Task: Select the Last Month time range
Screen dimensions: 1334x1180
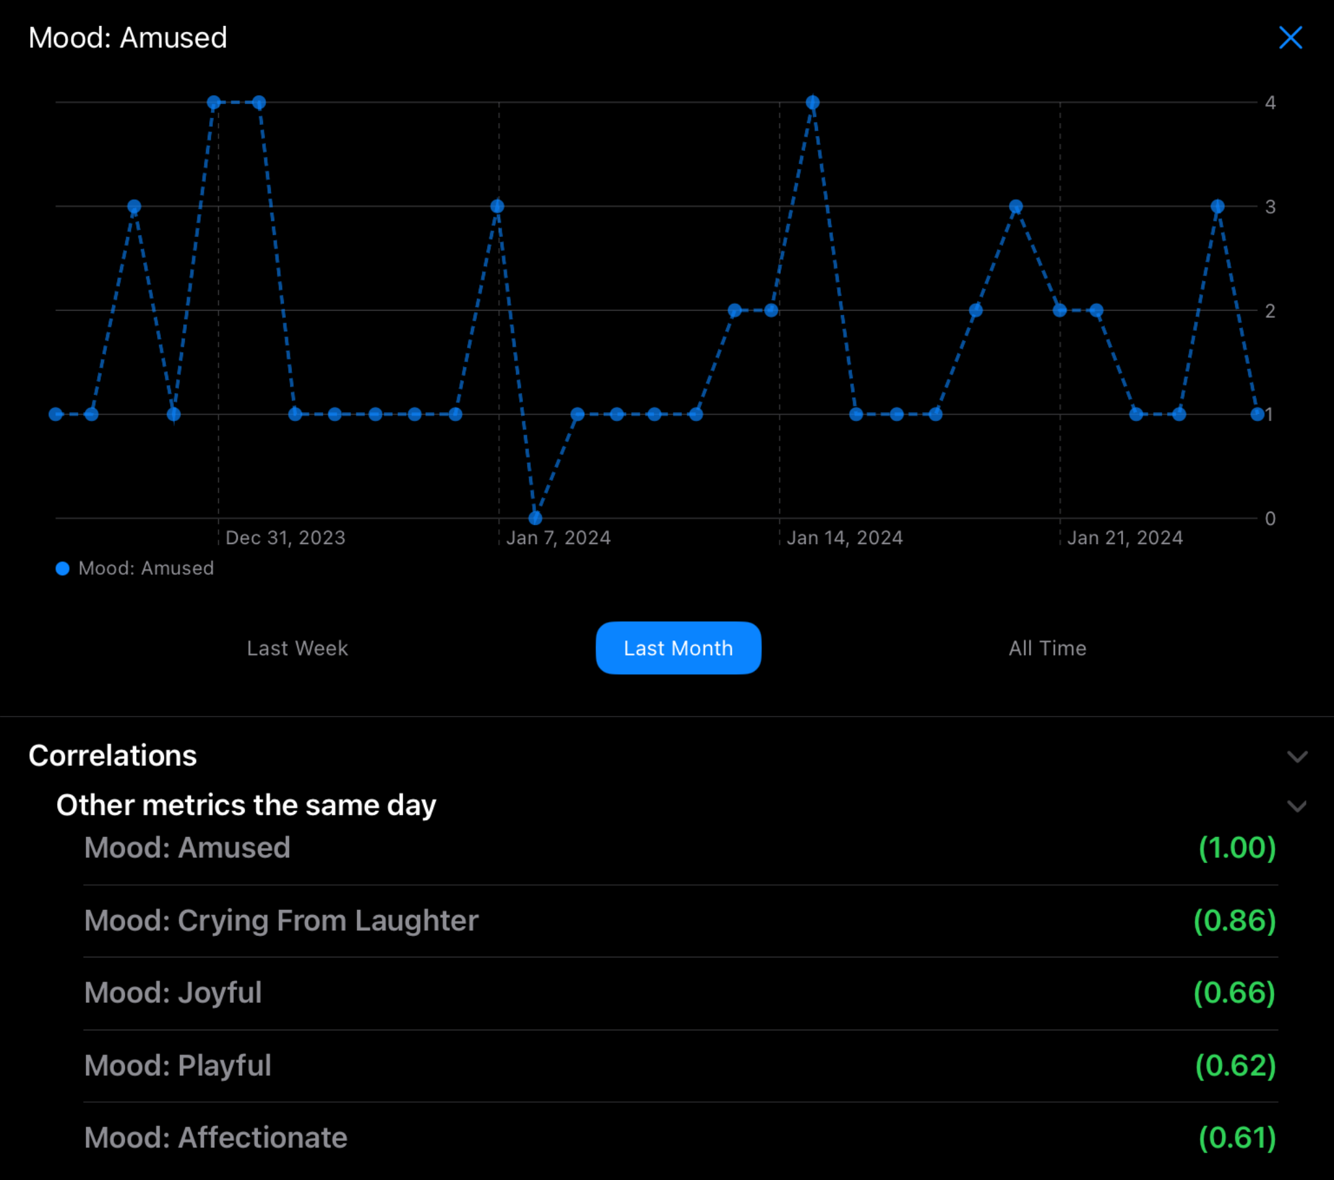Action: tap(678, 648)
